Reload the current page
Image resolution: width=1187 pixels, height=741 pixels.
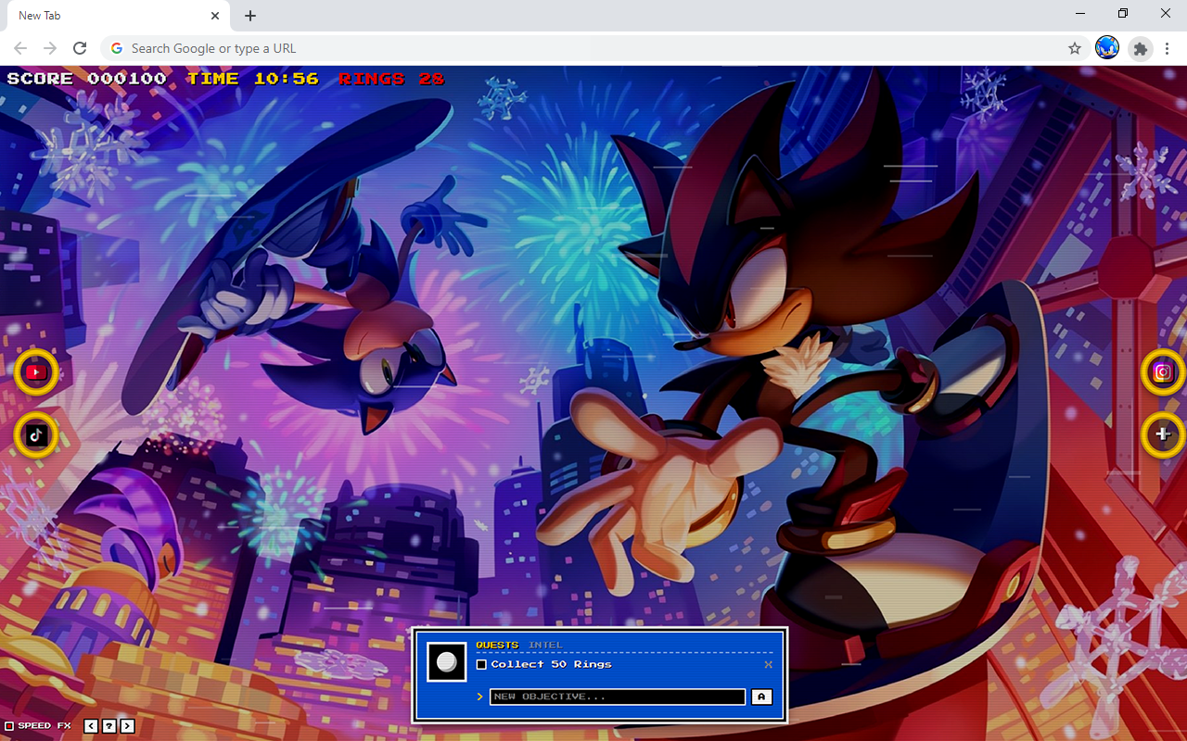pos(80,48)
